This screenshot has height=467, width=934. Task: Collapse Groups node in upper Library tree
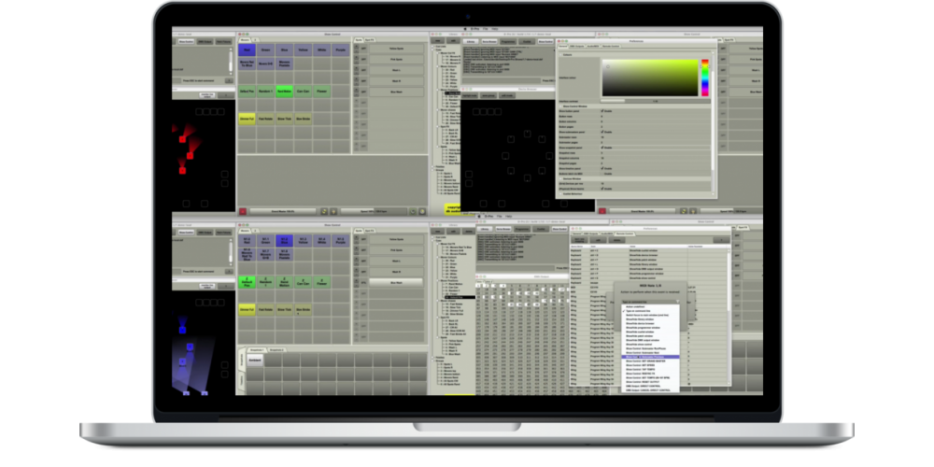[x=434, y=169]
